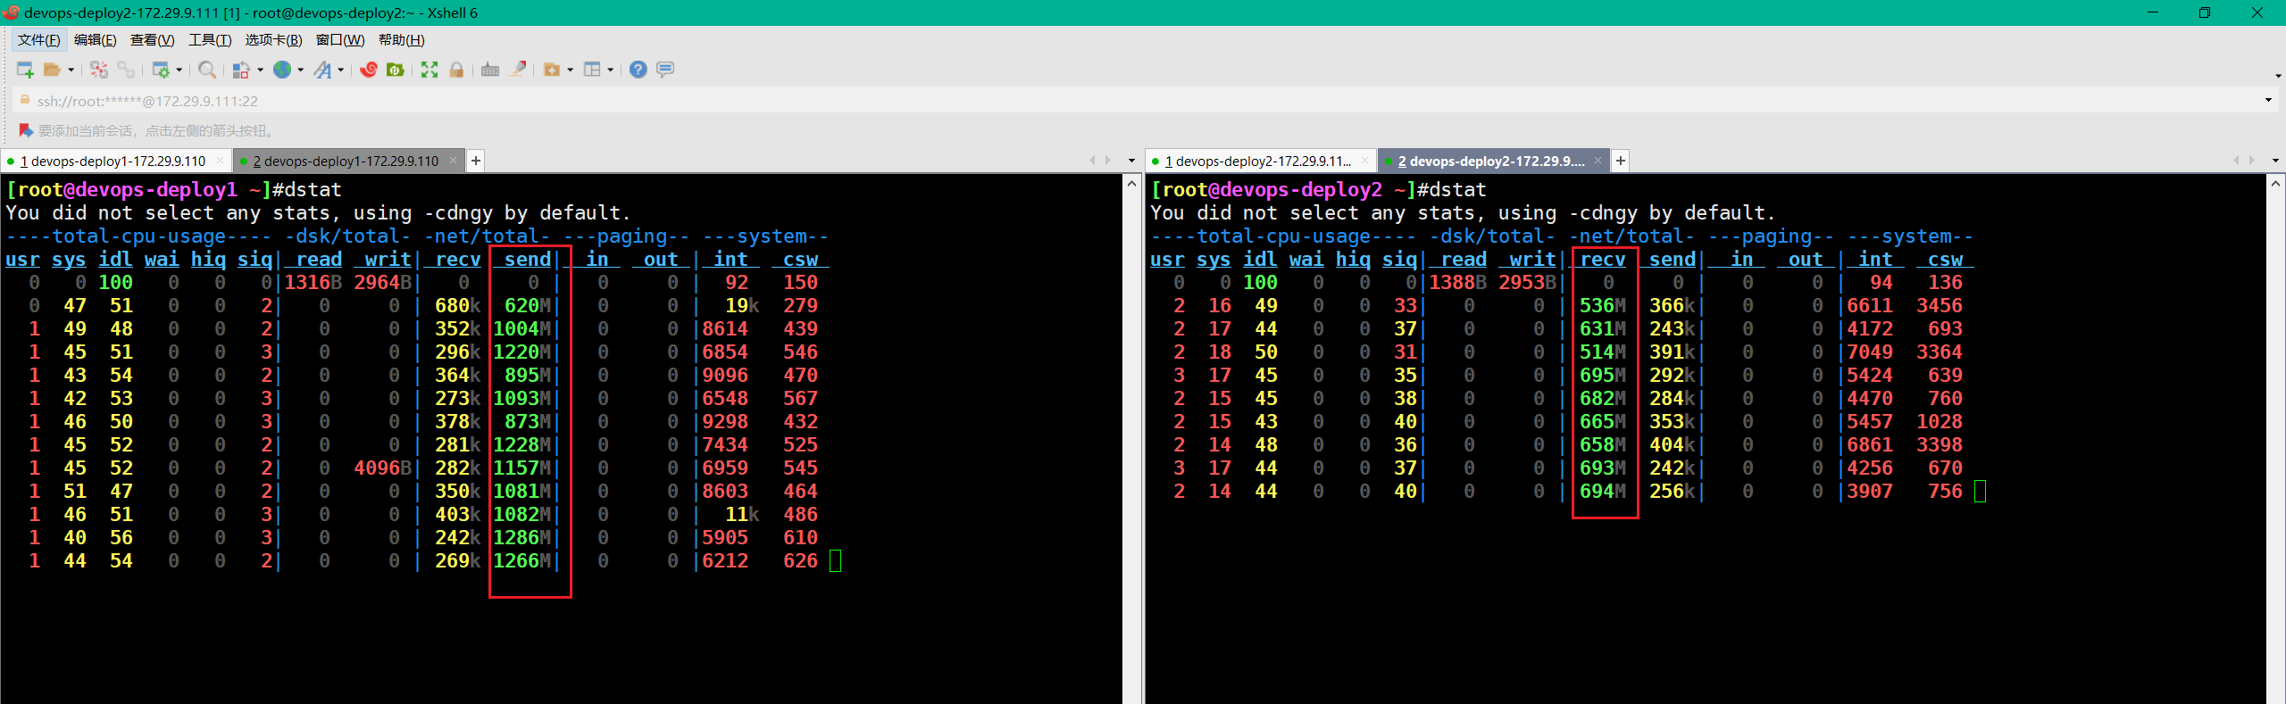2286x704 pixels.
Task: Click the toolbar overflow arrow at far right
Action: (2279, 76)
